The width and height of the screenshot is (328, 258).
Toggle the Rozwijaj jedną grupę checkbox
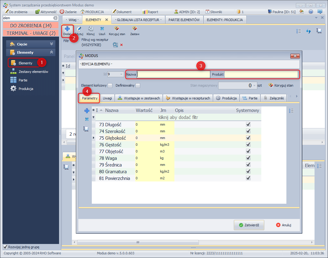pos(5,247)
